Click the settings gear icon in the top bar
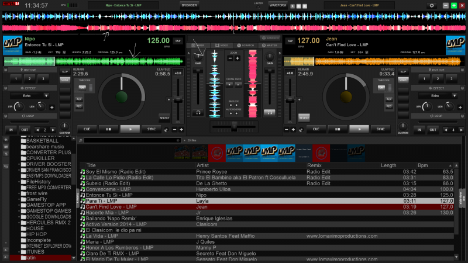The width and height of the screenshot is (468, 263). [x=432, y=5]
